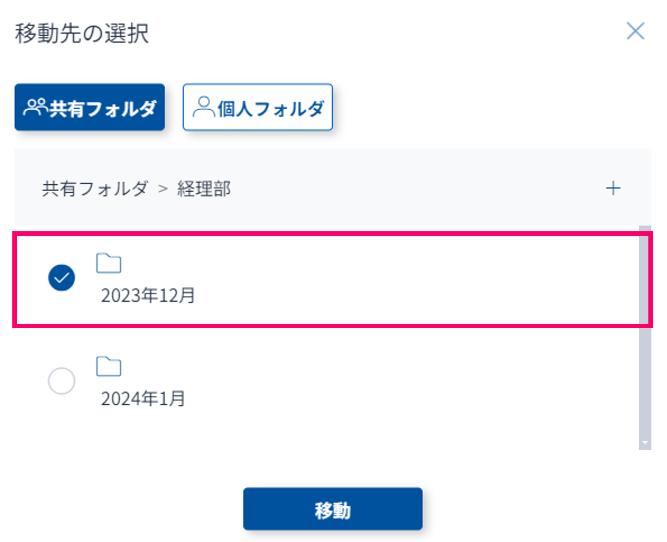Click the scrollbar down arrow
The width and height of the screenshot is (667, 542).
(645, 443)
